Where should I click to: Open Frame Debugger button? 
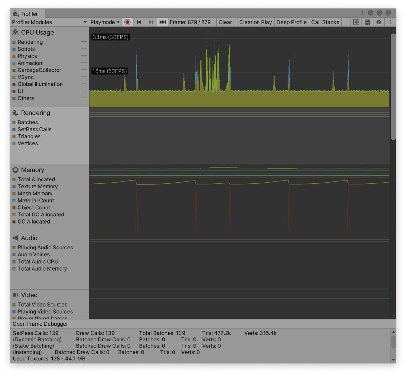(x=40, y=324)
